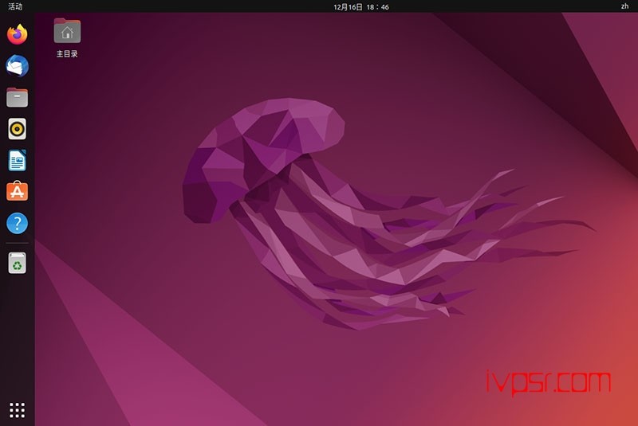This screenshot has height=426, width=638.
Task: Click the 主目录 label text
Action: pyautogui.click(x=67, y=53)
